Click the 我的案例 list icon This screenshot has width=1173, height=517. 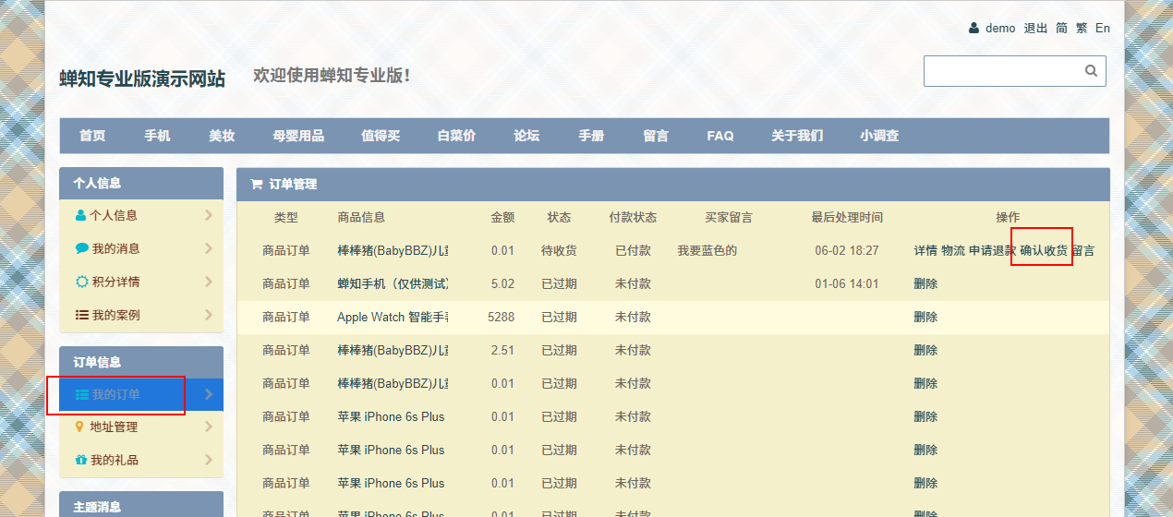(x=81, y=315)
